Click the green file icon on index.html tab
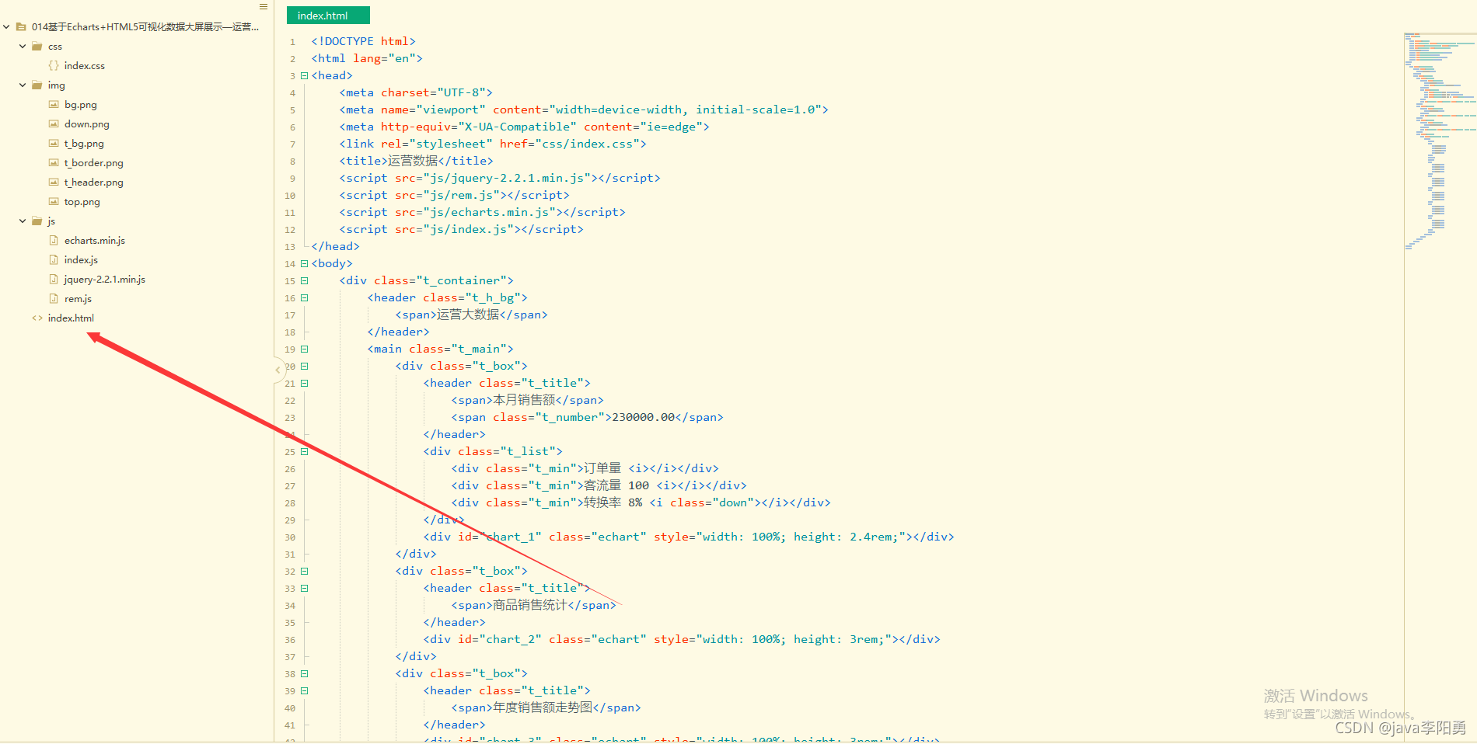Viewport: 1477px width, 744px height. tap(293, 15)
